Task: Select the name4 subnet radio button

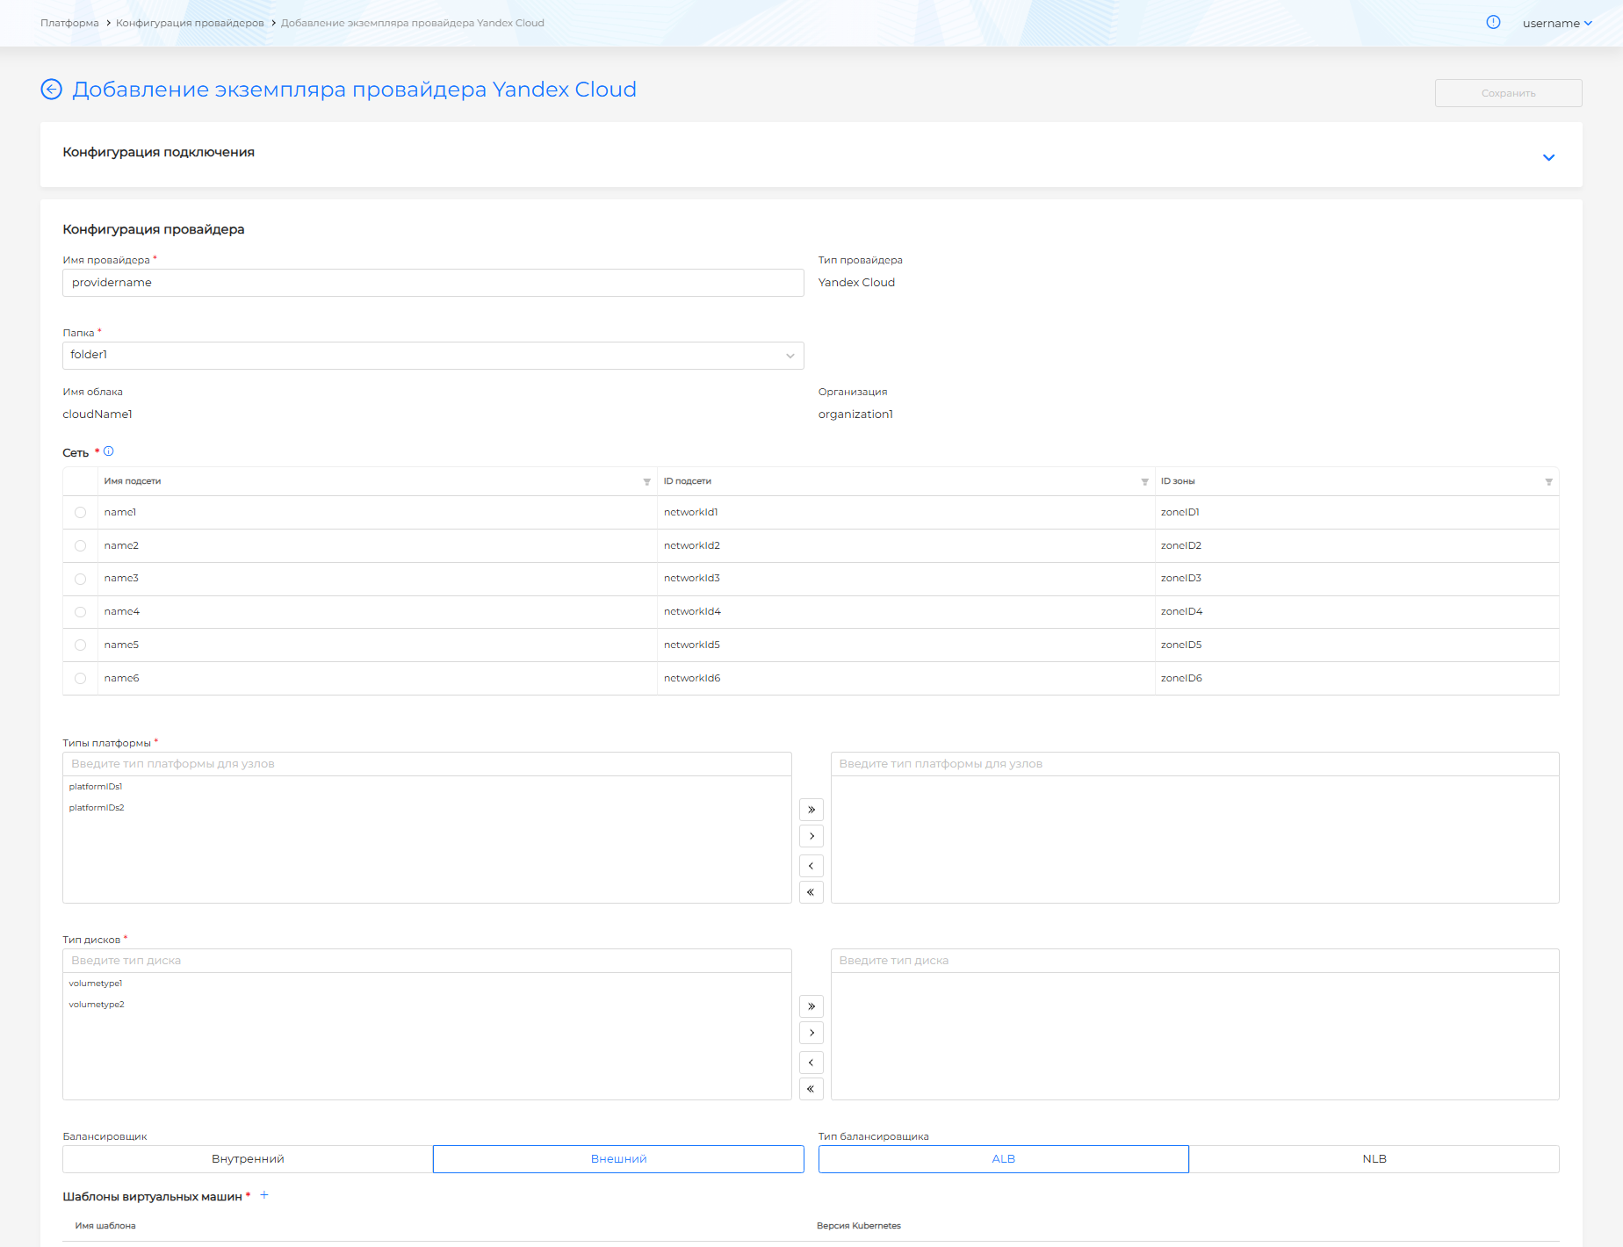Action: tap(81, 612)
